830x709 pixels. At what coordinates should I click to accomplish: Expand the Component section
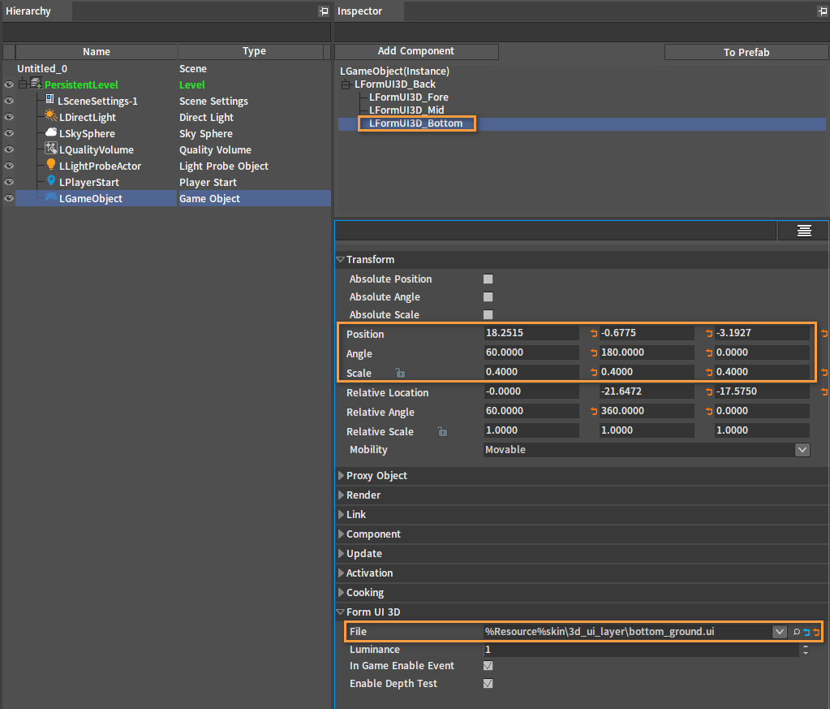[341, 534]
